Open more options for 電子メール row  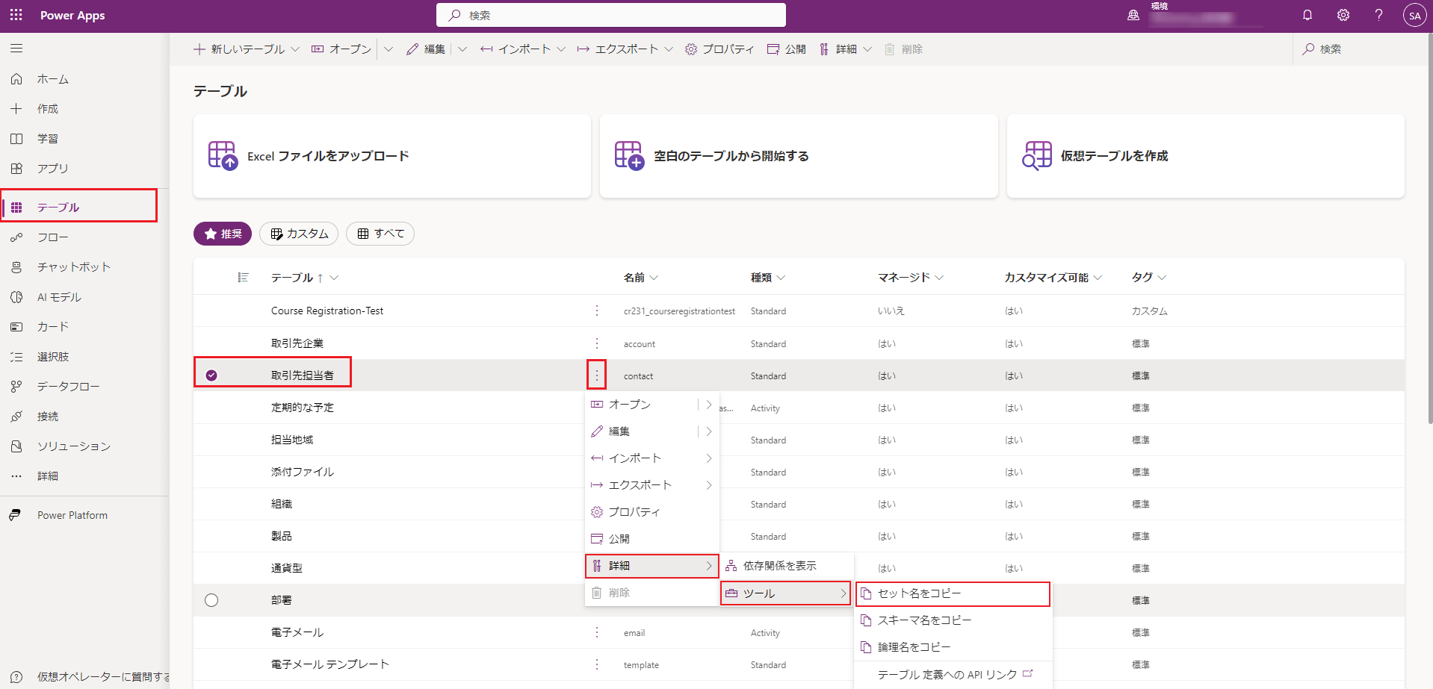coord(596,632)
